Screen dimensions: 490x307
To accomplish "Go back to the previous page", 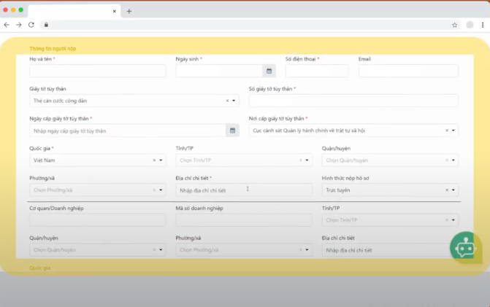I will click(7, 24).
